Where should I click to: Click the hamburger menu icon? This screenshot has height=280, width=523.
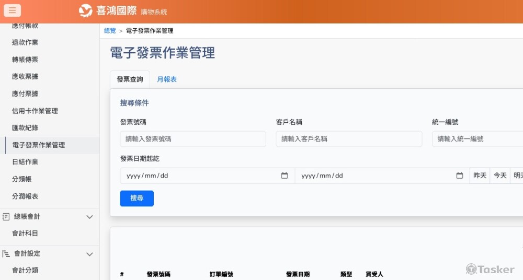[x=12, y=10]
